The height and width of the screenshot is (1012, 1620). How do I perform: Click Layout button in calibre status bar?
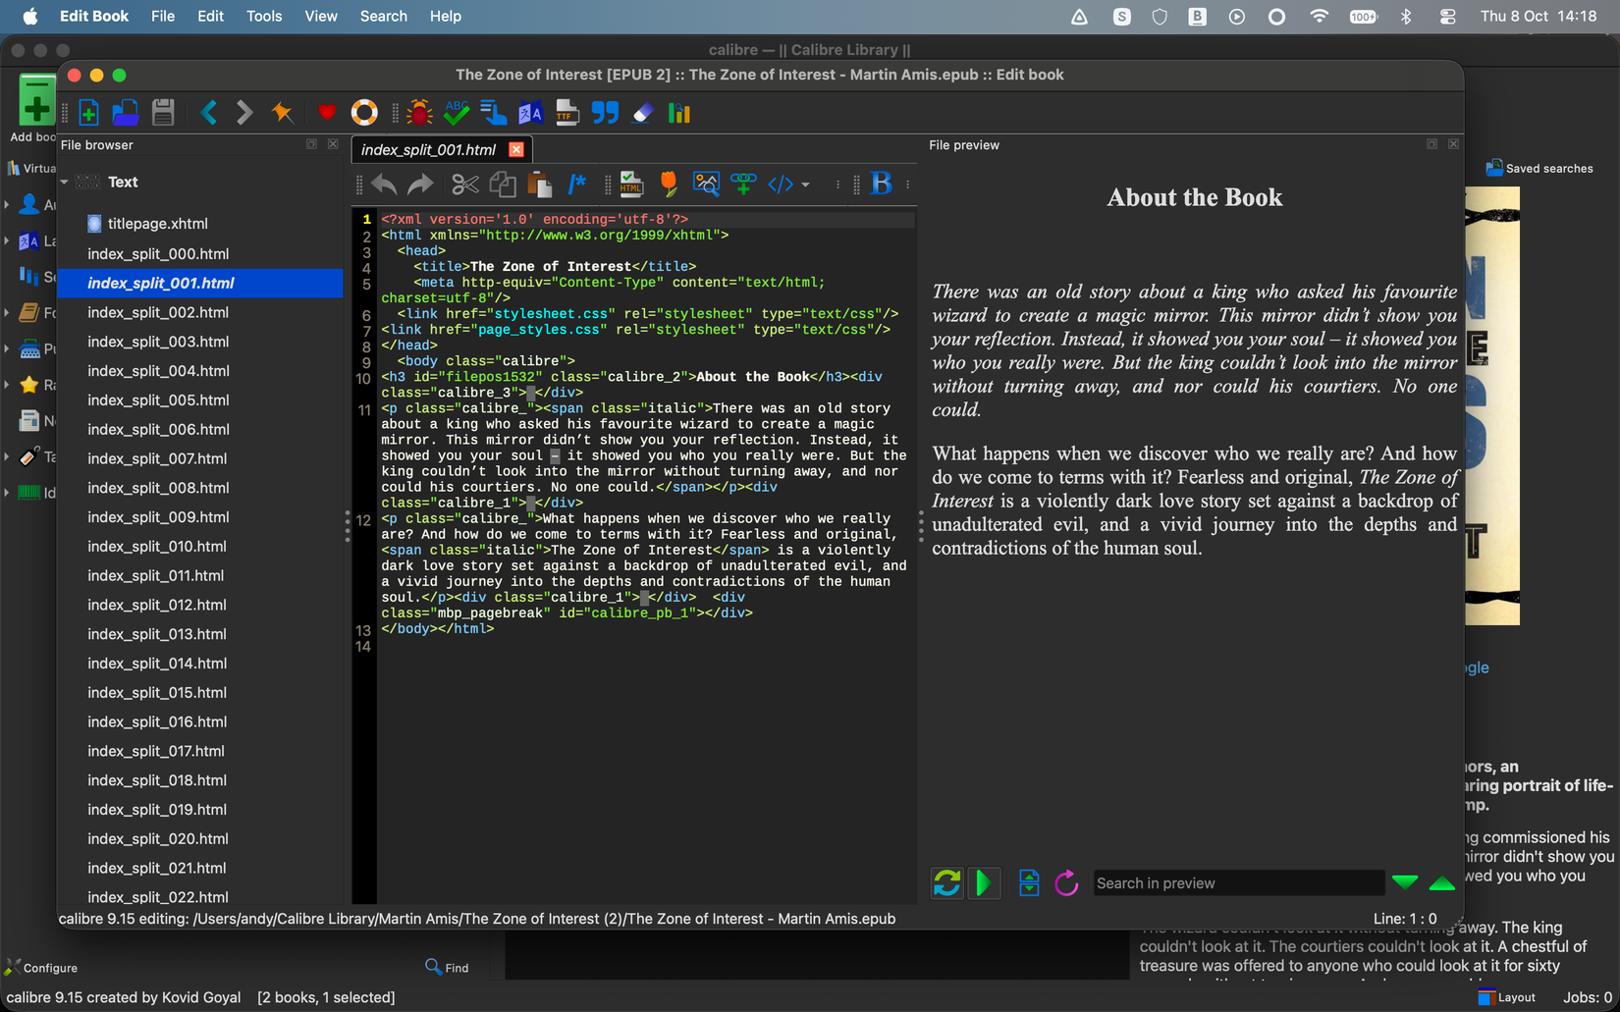(x=1506, y=997)
